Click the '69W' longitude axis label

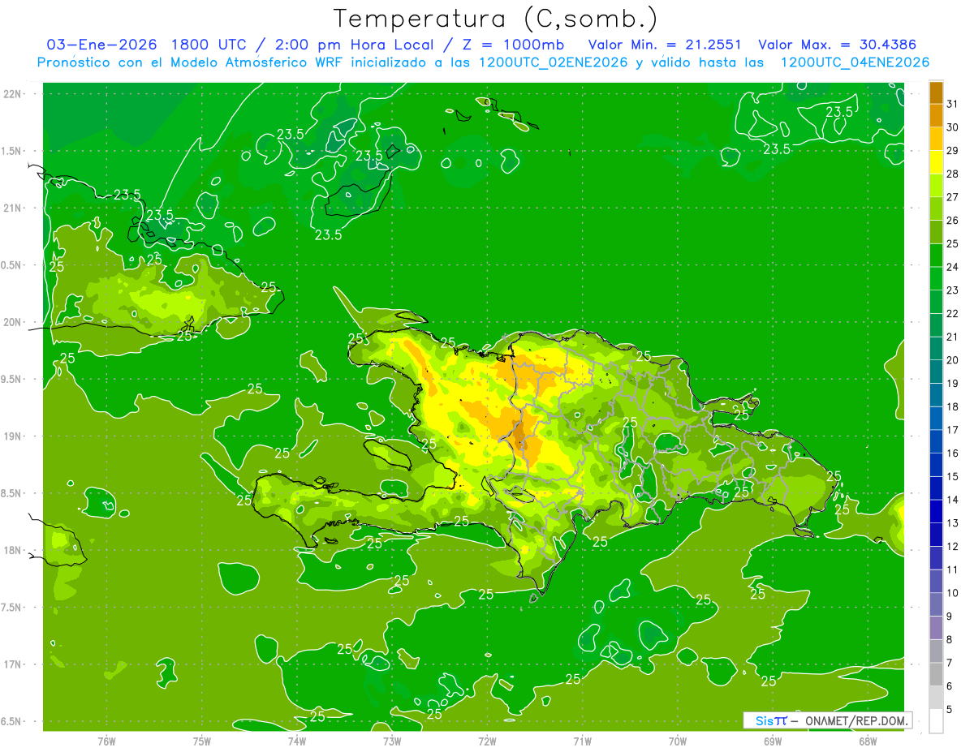coord(772,741)
